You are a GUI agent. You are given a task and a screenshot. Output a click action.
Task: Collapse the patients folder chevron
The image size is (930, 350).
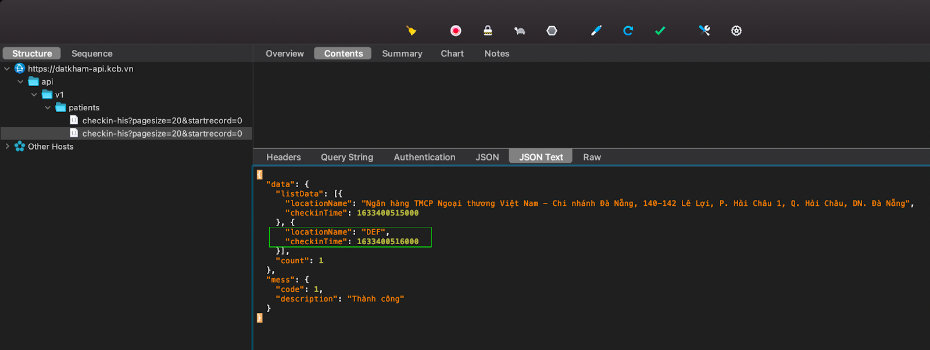pyautogui.click(x=48, y=108)
